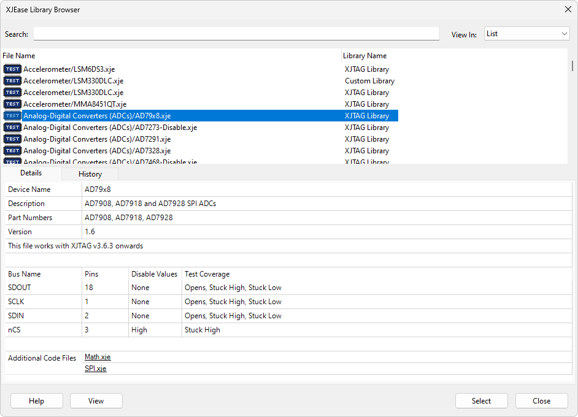578x417 pixels.
Task: Open the View In dropdown
Action: point(526,34)
